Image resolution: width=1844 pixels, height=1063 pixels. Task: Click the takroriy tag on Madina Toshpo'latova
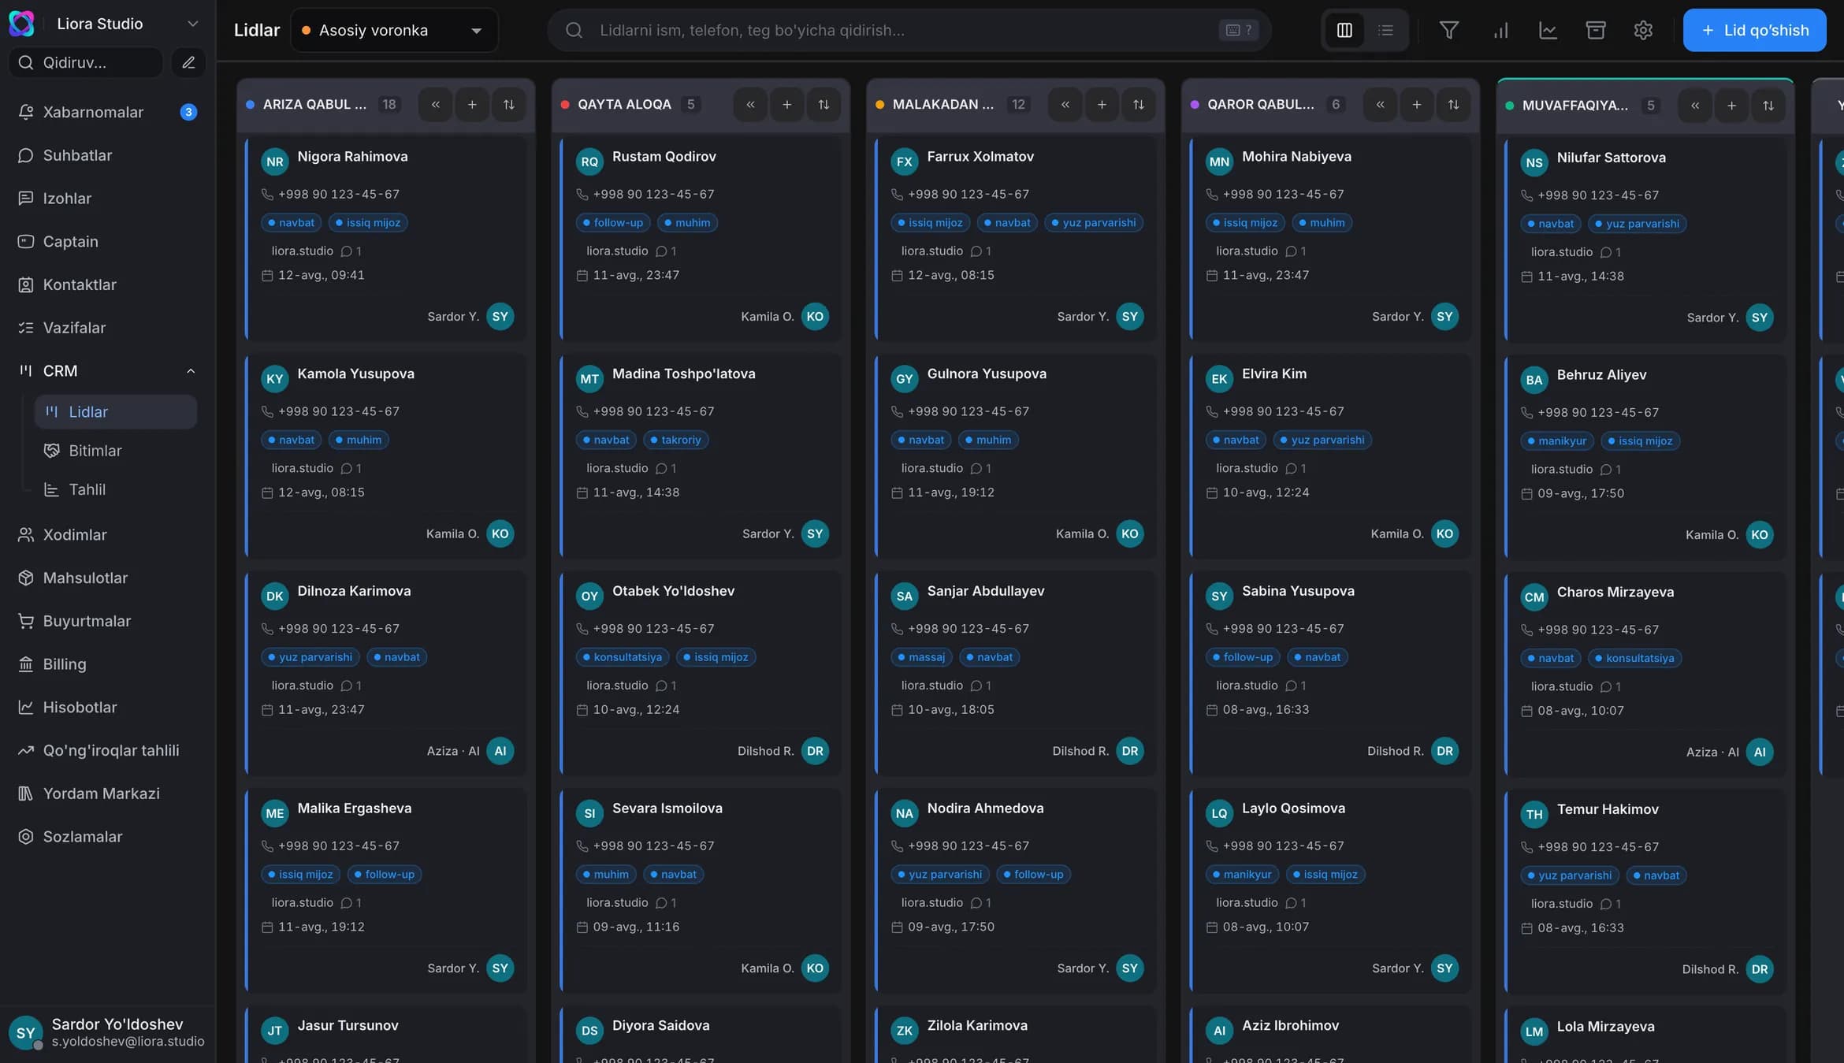click(x=675, y=440)
